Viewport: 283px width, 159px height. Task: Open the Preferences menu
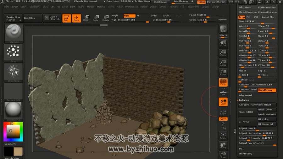pos(131,7)
